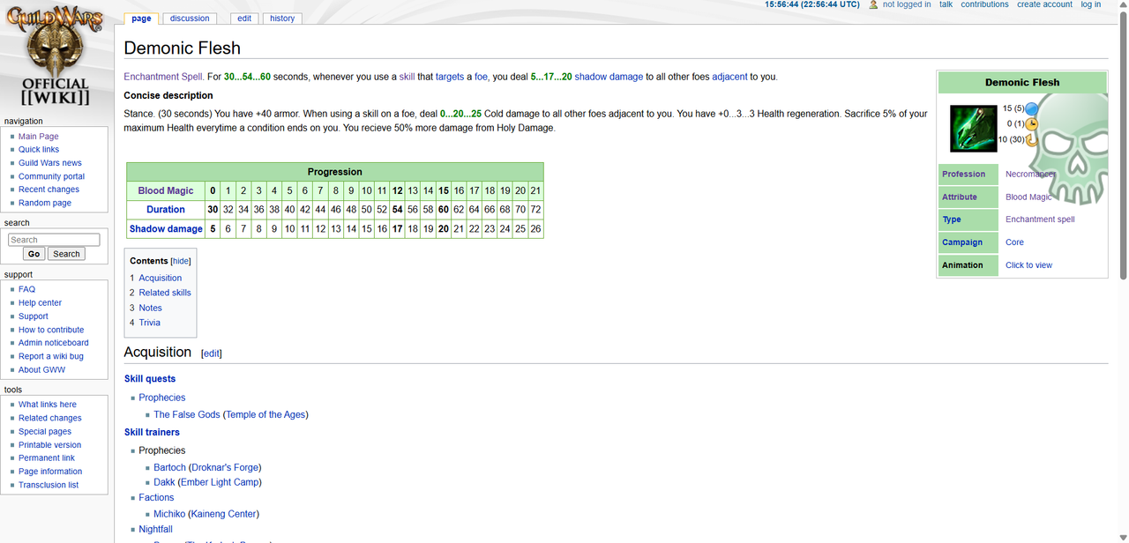Focus the wiki search input field

(54, 240)
